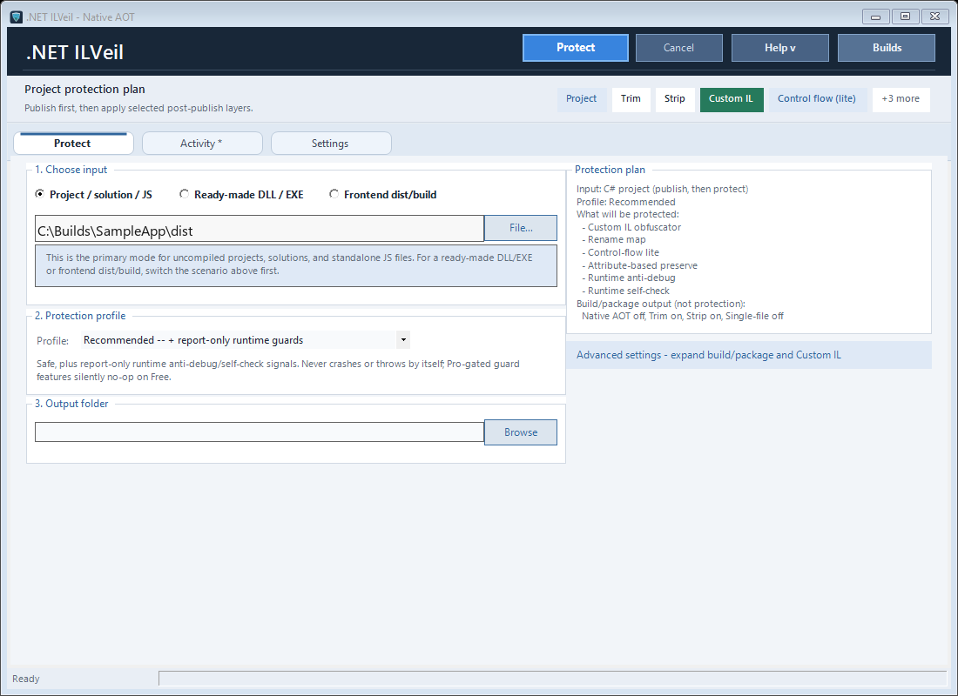Click the 'Profile: Recommended' line in Protection plan
Screen dimensions: 958x696
pyautogui.click(x=625, y=202)
